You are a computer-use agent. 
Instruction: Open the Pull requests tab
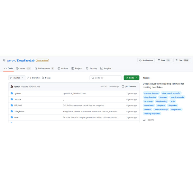44,69
